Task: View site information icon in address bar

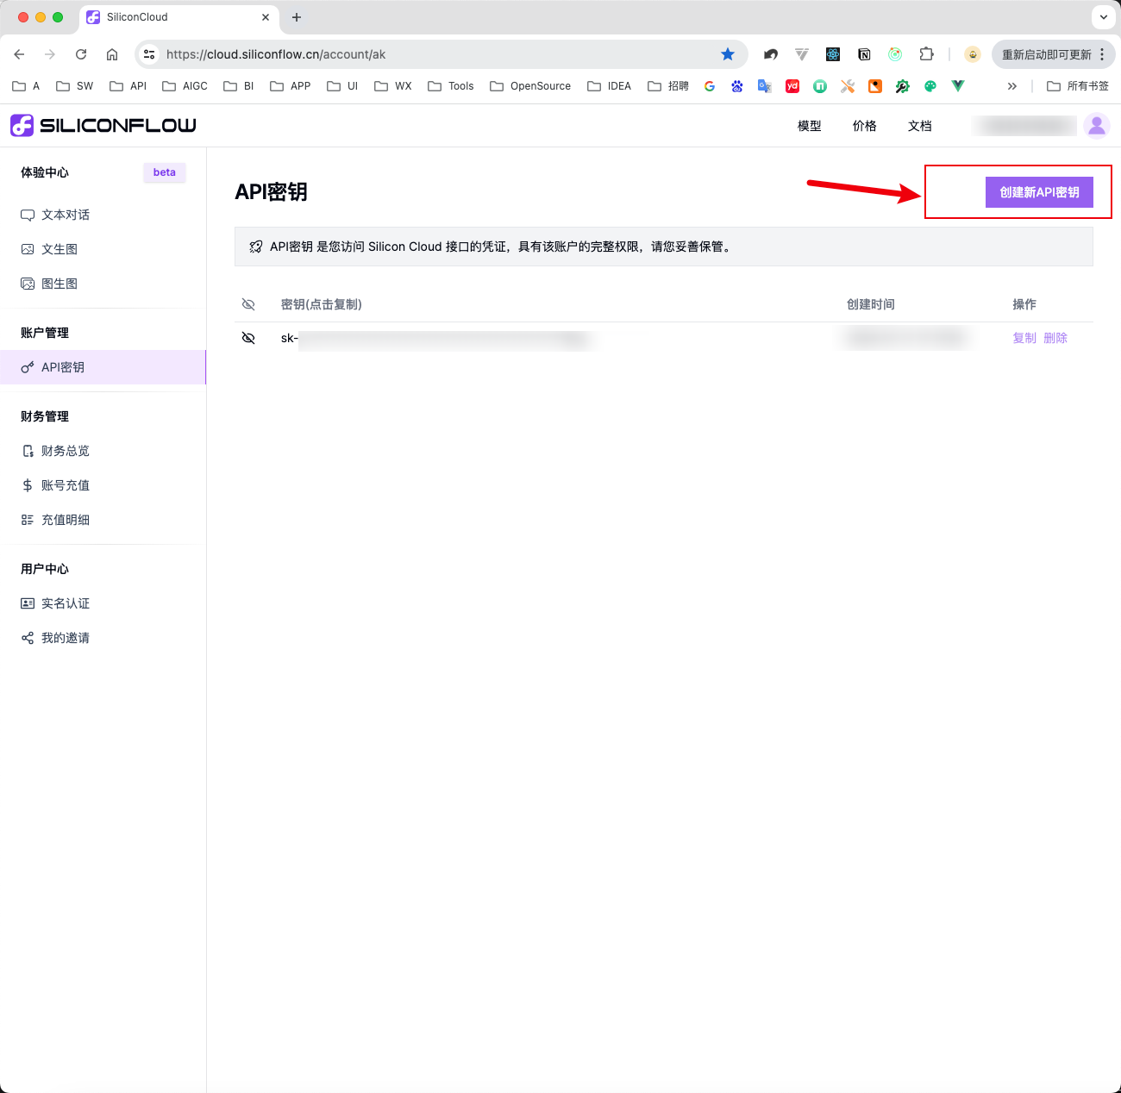Action: [149, 54]
